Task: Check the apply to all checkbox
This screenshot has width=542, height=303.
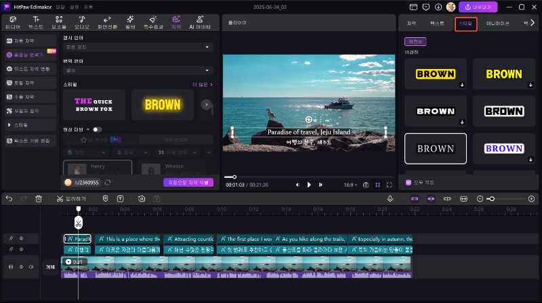Action: pyautogui.click(x=408, y=182)
